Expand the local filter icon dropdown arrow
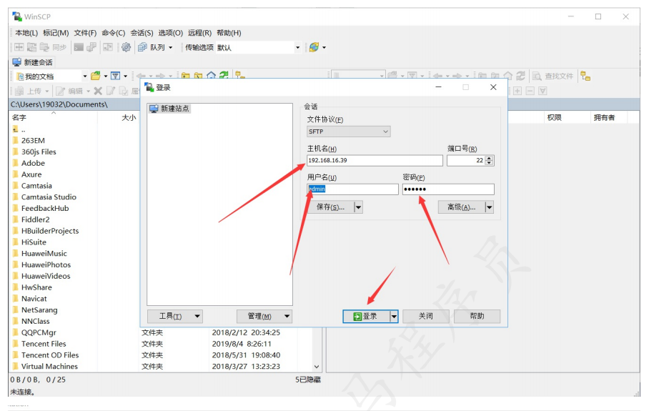The width and height of the screenshot is (649, 411). point(125,76)
